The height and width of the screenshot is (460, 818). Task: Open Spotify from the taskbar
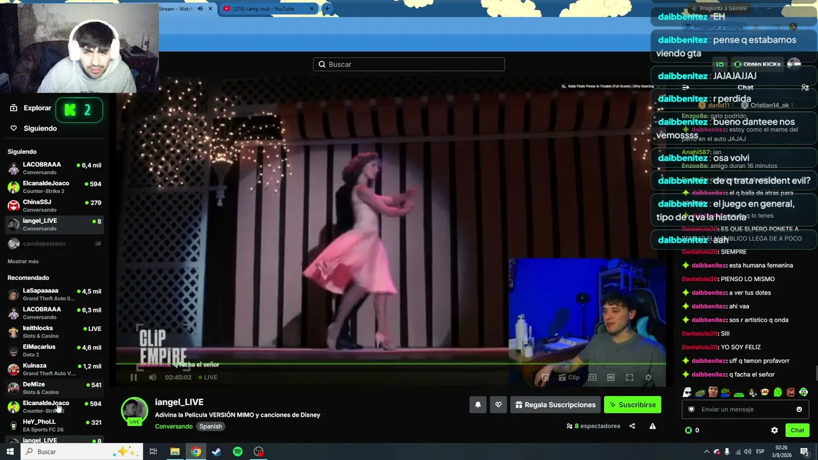coord(238,452)
